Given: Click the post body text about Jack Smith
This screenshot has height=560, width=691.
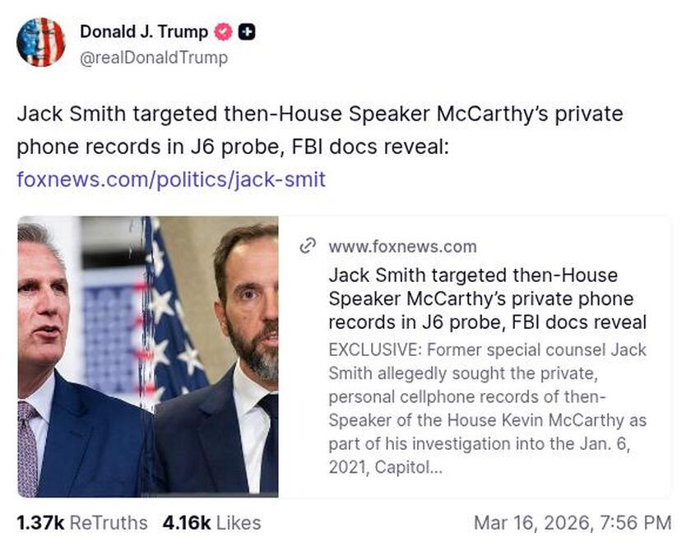Looking at the screenshot, I should pos(319,113).
